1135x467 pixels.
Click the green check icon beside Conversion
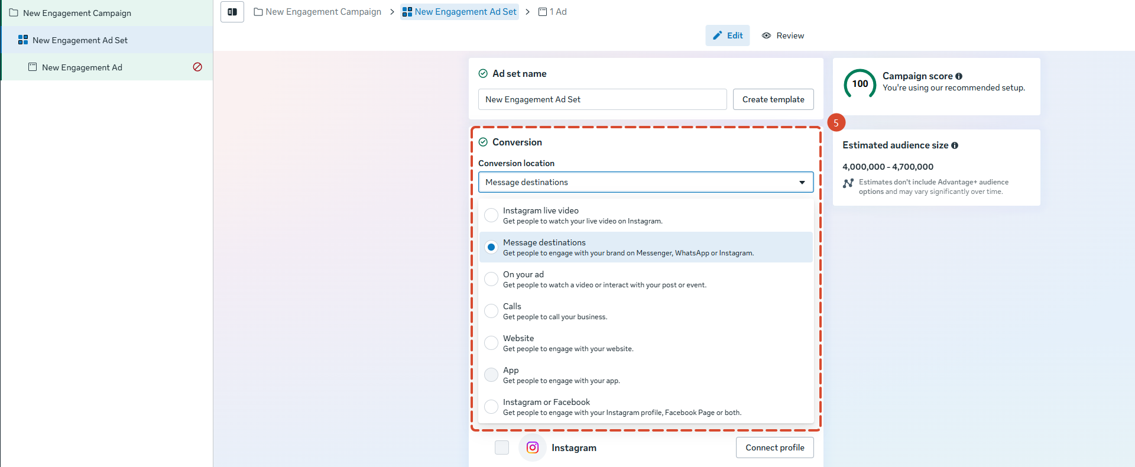483,142
